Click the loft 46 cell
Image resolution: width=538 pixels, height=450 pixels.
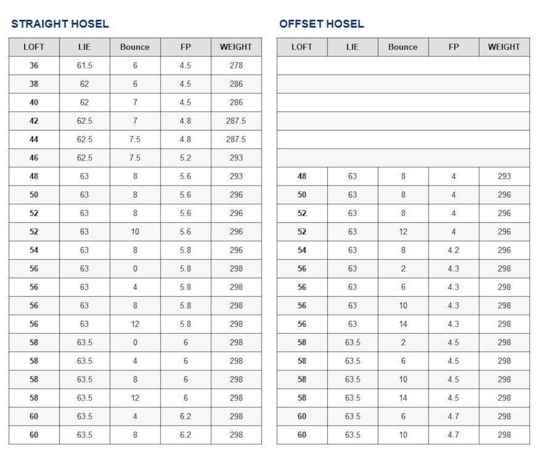tap(34, 158)
